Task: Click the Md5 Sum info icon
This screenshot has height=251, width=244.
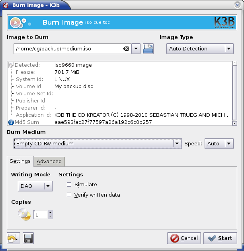Action: click(x=11, y=122)
